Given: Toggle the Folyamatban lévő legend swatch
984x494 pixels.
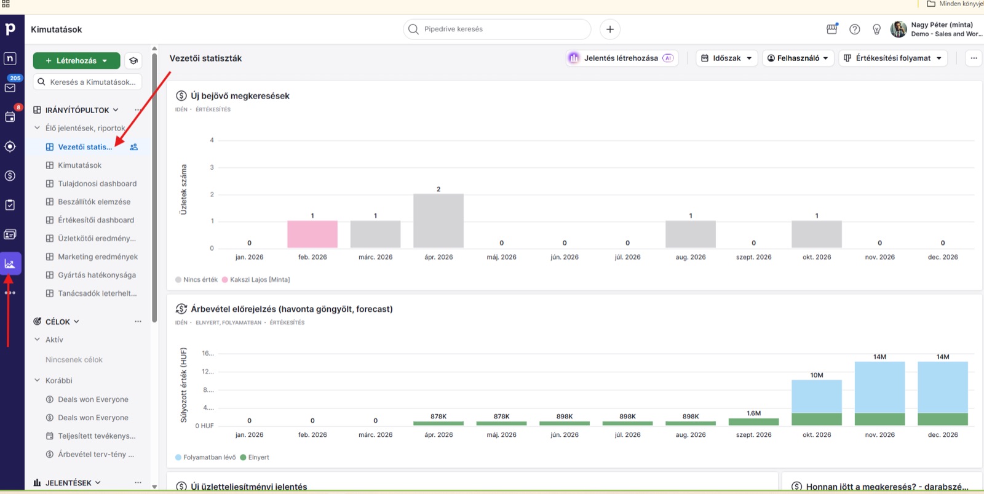Looking at the screenshot, I should tap(178, 458).
